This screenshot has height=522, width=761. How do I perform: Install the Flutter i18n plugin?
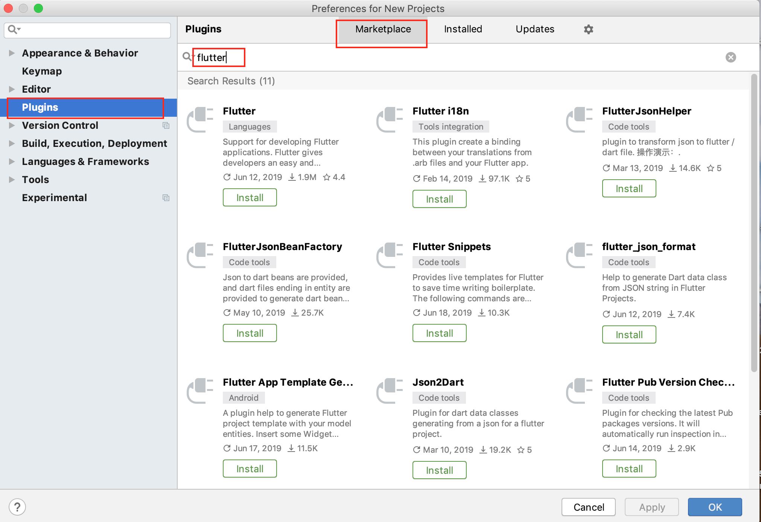(439, 199)
